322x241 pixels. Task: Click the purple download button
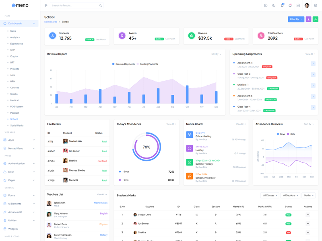click(x=308, y=19)
